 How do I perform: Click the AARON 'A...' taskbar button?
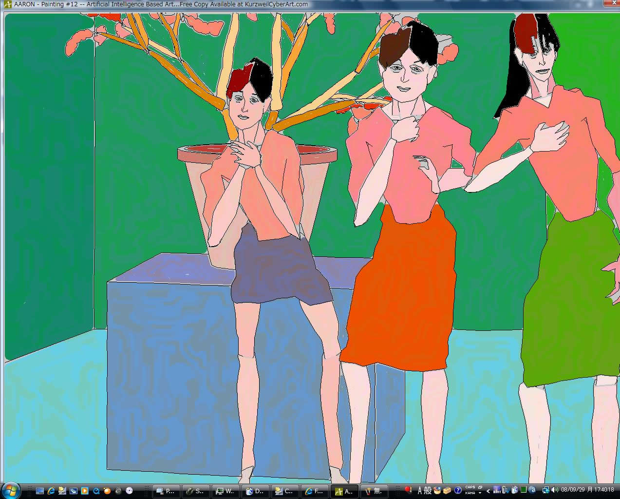click(345, 491)
